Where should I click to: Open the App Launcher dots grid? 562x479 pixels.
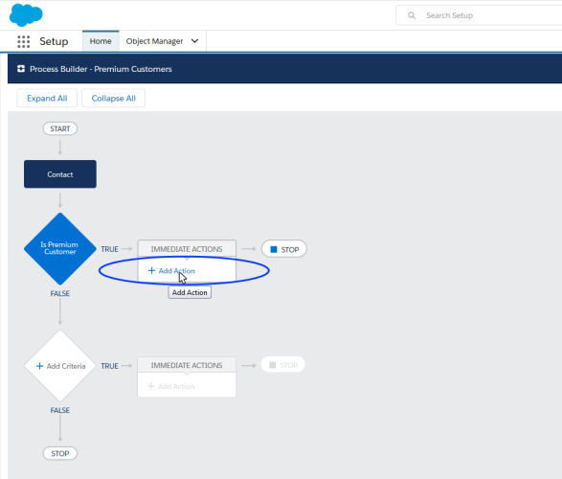(x=24, y=41)
